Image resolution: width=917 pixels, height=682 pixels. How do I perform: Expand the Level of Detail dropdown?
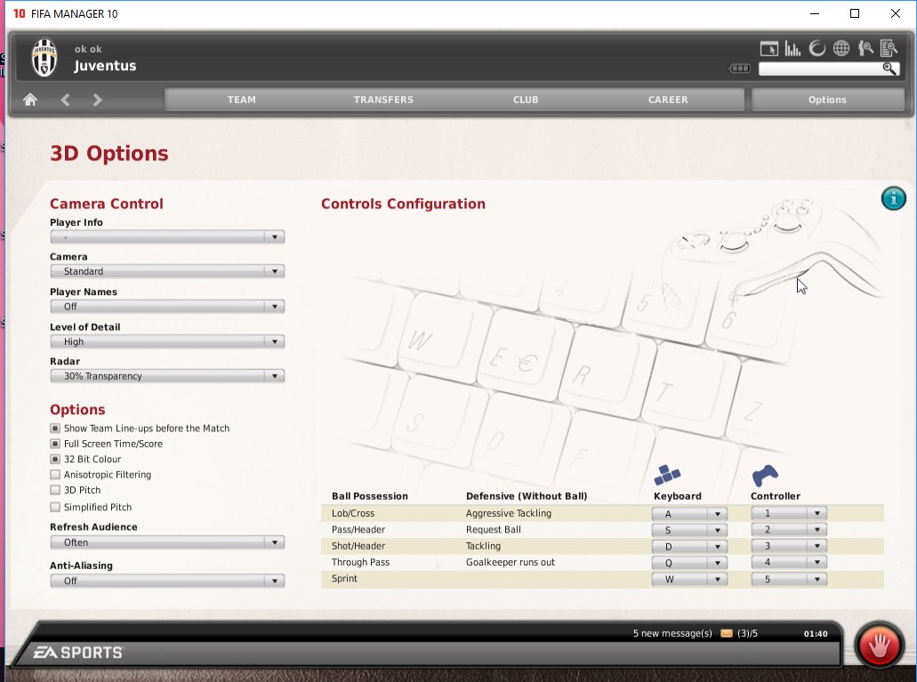[167, 341]
